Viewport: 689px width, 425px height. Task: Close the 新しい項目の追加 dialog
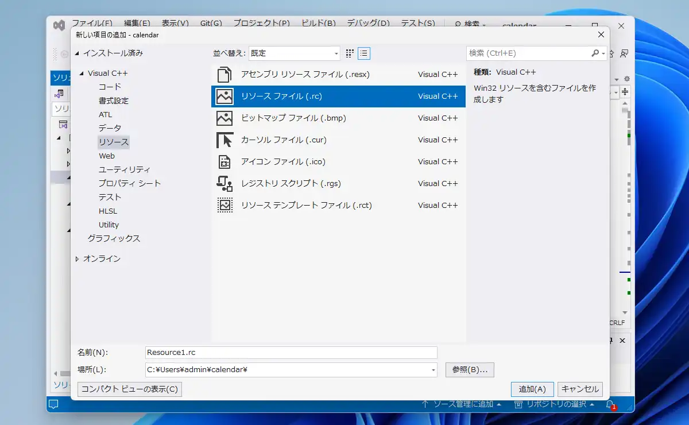pos(601,34)
